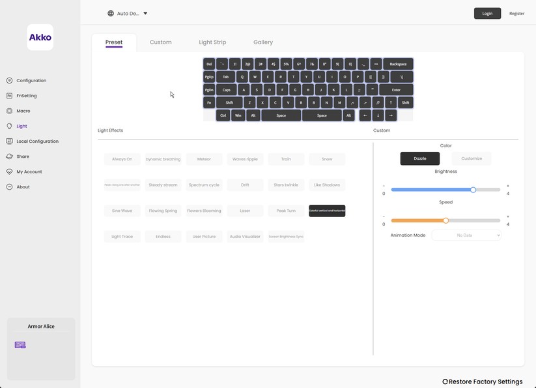Click the Login button
This screenshot has height=388, width=536.
[x=487, y=13]
